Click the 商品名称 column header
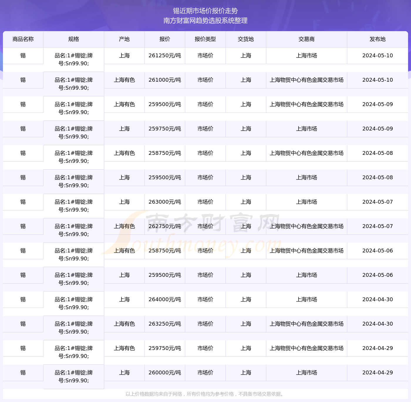The width and height of the screenshot is (411, 402). click(x=23, y=39)
